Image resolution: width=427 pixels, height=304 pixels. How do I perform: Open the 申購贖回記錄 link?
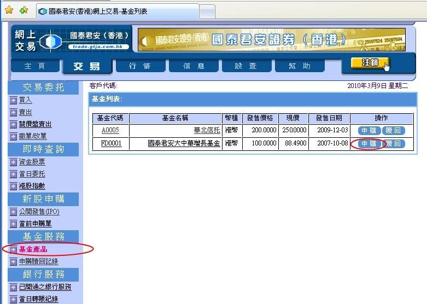[x=38, y=261]
